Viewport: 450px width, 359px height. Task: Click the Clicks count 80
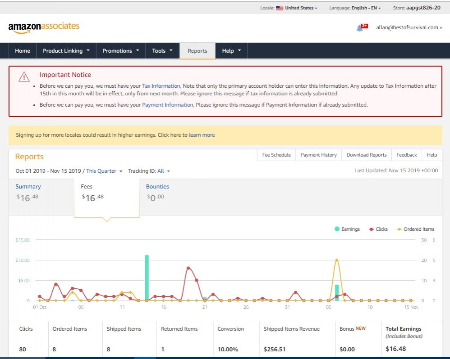point(23,349)
